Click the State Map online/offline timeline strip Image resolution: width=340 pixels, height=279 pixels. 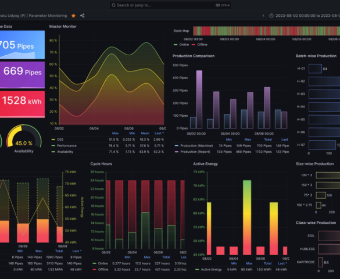[x=267, y=31]
